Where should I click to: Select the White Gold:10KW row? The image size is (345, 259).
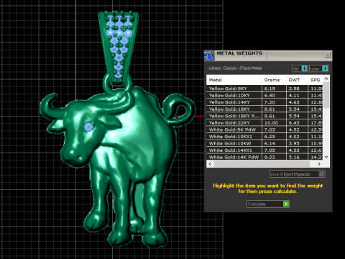tap(264, 143)
